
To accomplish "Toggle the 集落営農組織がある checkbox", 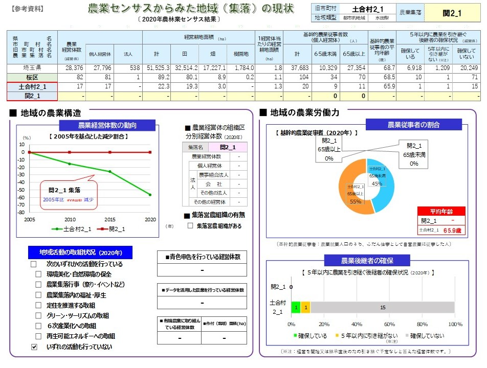I will pos(190,225).
